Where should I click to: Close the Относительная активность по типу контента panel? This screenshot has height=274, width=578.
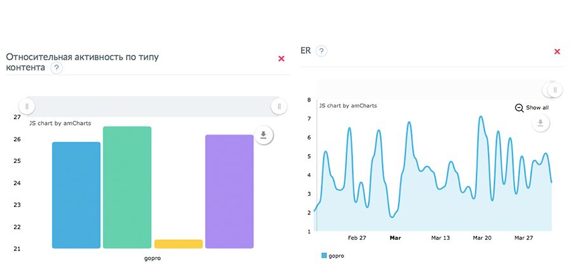281,58
